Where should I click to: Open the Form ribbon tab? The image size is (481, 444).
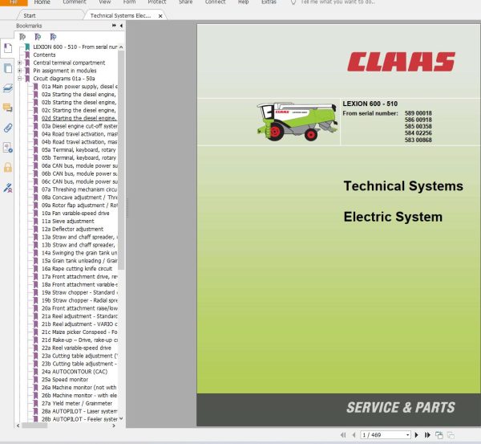(129, 2)
